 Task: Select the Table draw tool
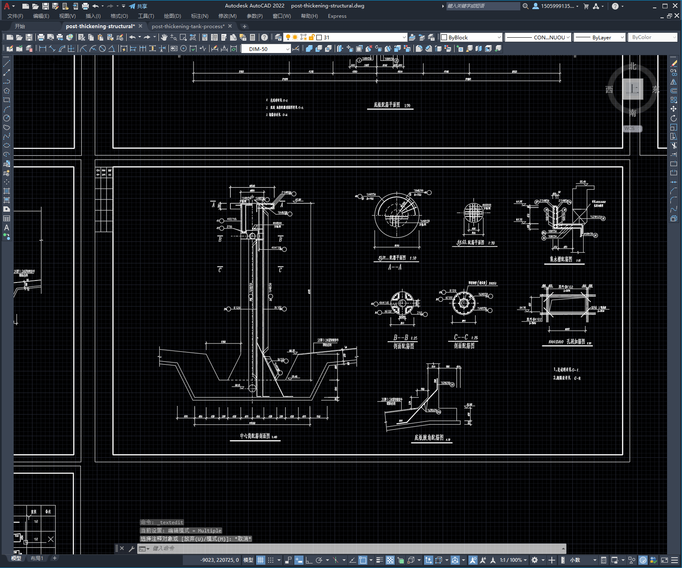click(7, 218)
